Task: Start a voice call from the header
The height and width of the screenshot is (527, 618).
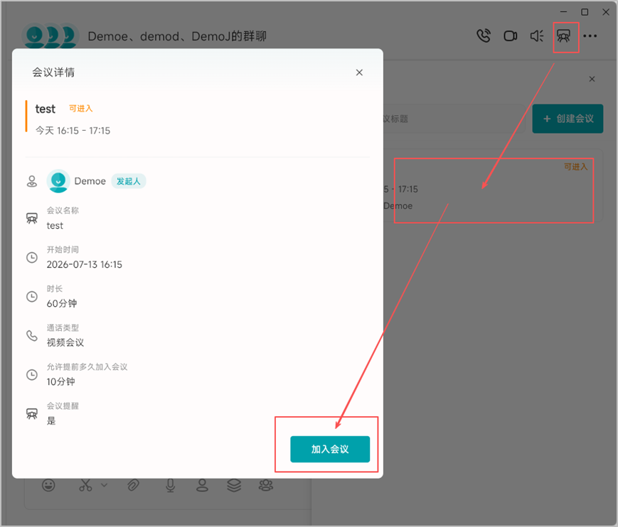Action: (484, 36)
